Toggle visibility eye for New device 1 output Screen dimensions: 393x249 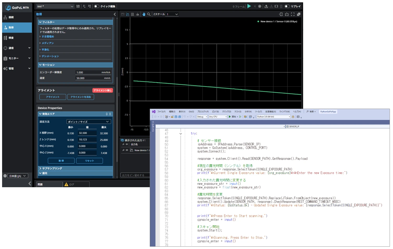[127, 150]
